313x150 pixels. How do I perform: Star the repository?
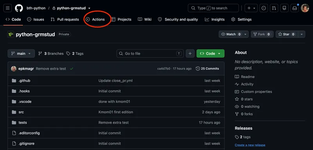(287, 34)
